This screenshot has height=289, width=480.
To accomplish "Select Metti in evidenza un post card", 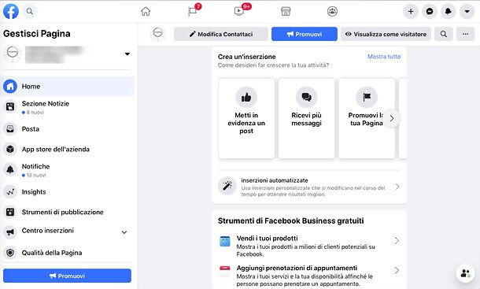I will [x=246, y=119].
